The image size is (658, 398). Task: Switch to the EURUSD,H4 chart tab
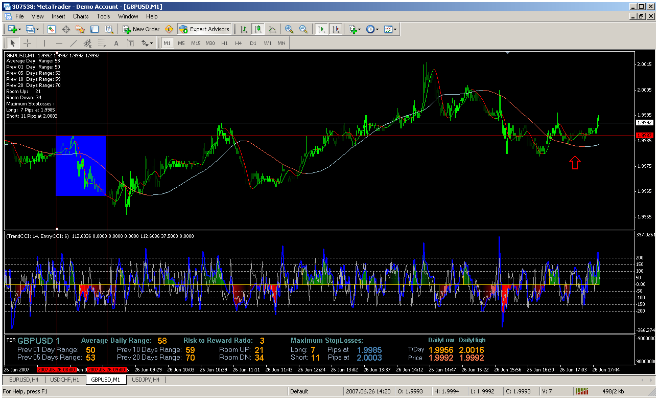pos(24,380)
